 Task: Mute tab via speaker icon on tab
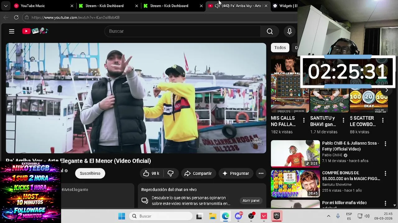click(x=217, y=6)
